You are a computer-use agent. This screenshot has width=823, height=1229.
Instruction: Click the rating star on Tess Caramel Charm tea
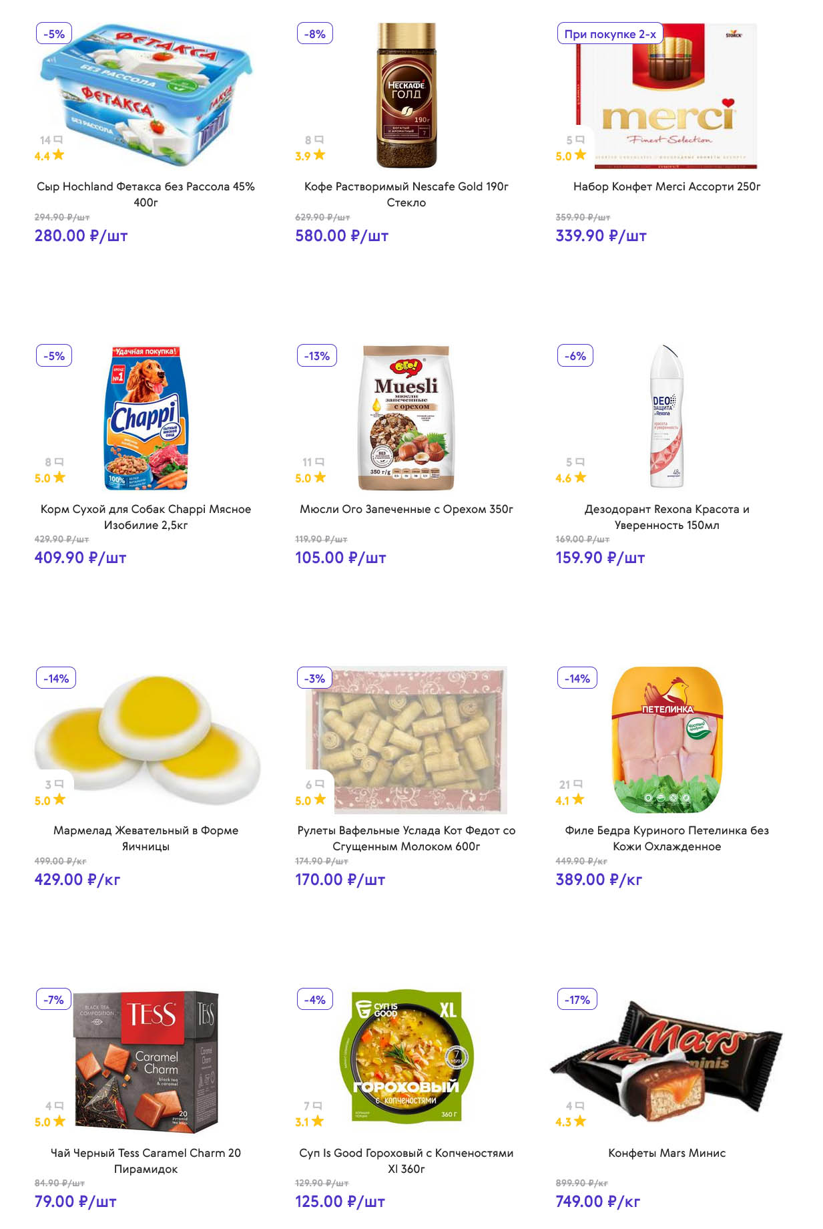[x=59, y=1121]
